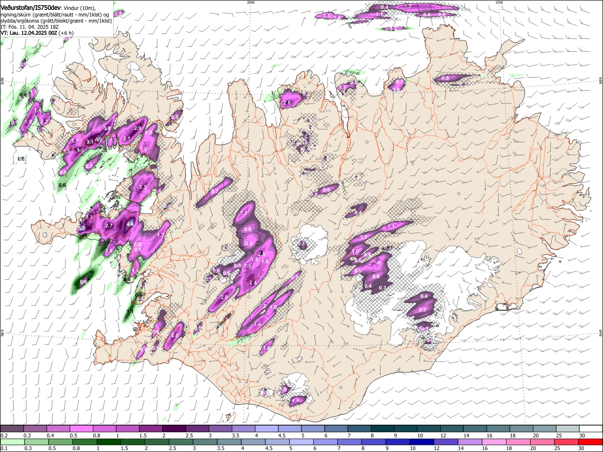The height and width of the screenshot is (452, 603).
Task: Click the 'rigning/skúrir' header text
Action: 16,14
